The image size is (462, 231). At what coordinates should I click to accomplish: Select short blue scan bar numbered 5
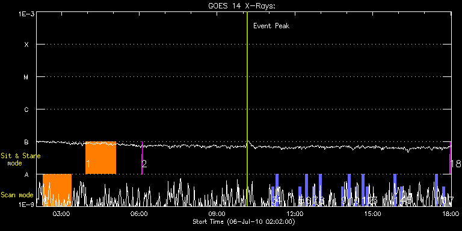(300, 196)
